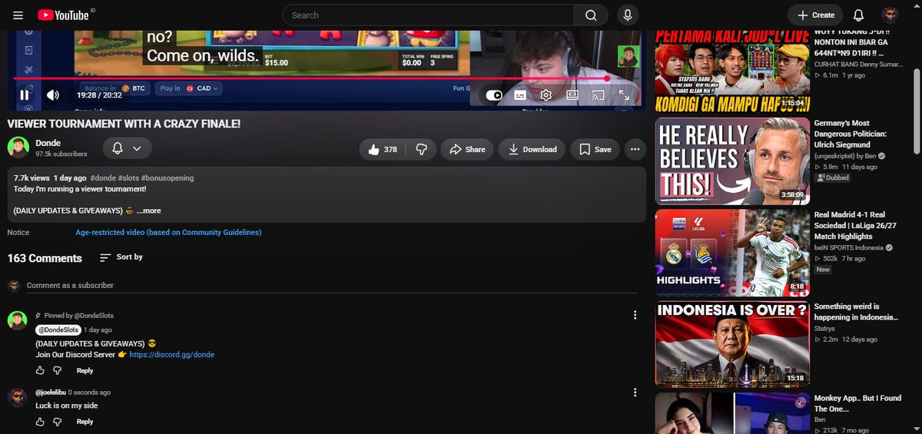The image size is (922, 434).
Task: Click the search magnifier button
Action: click(x=591, y=15)
